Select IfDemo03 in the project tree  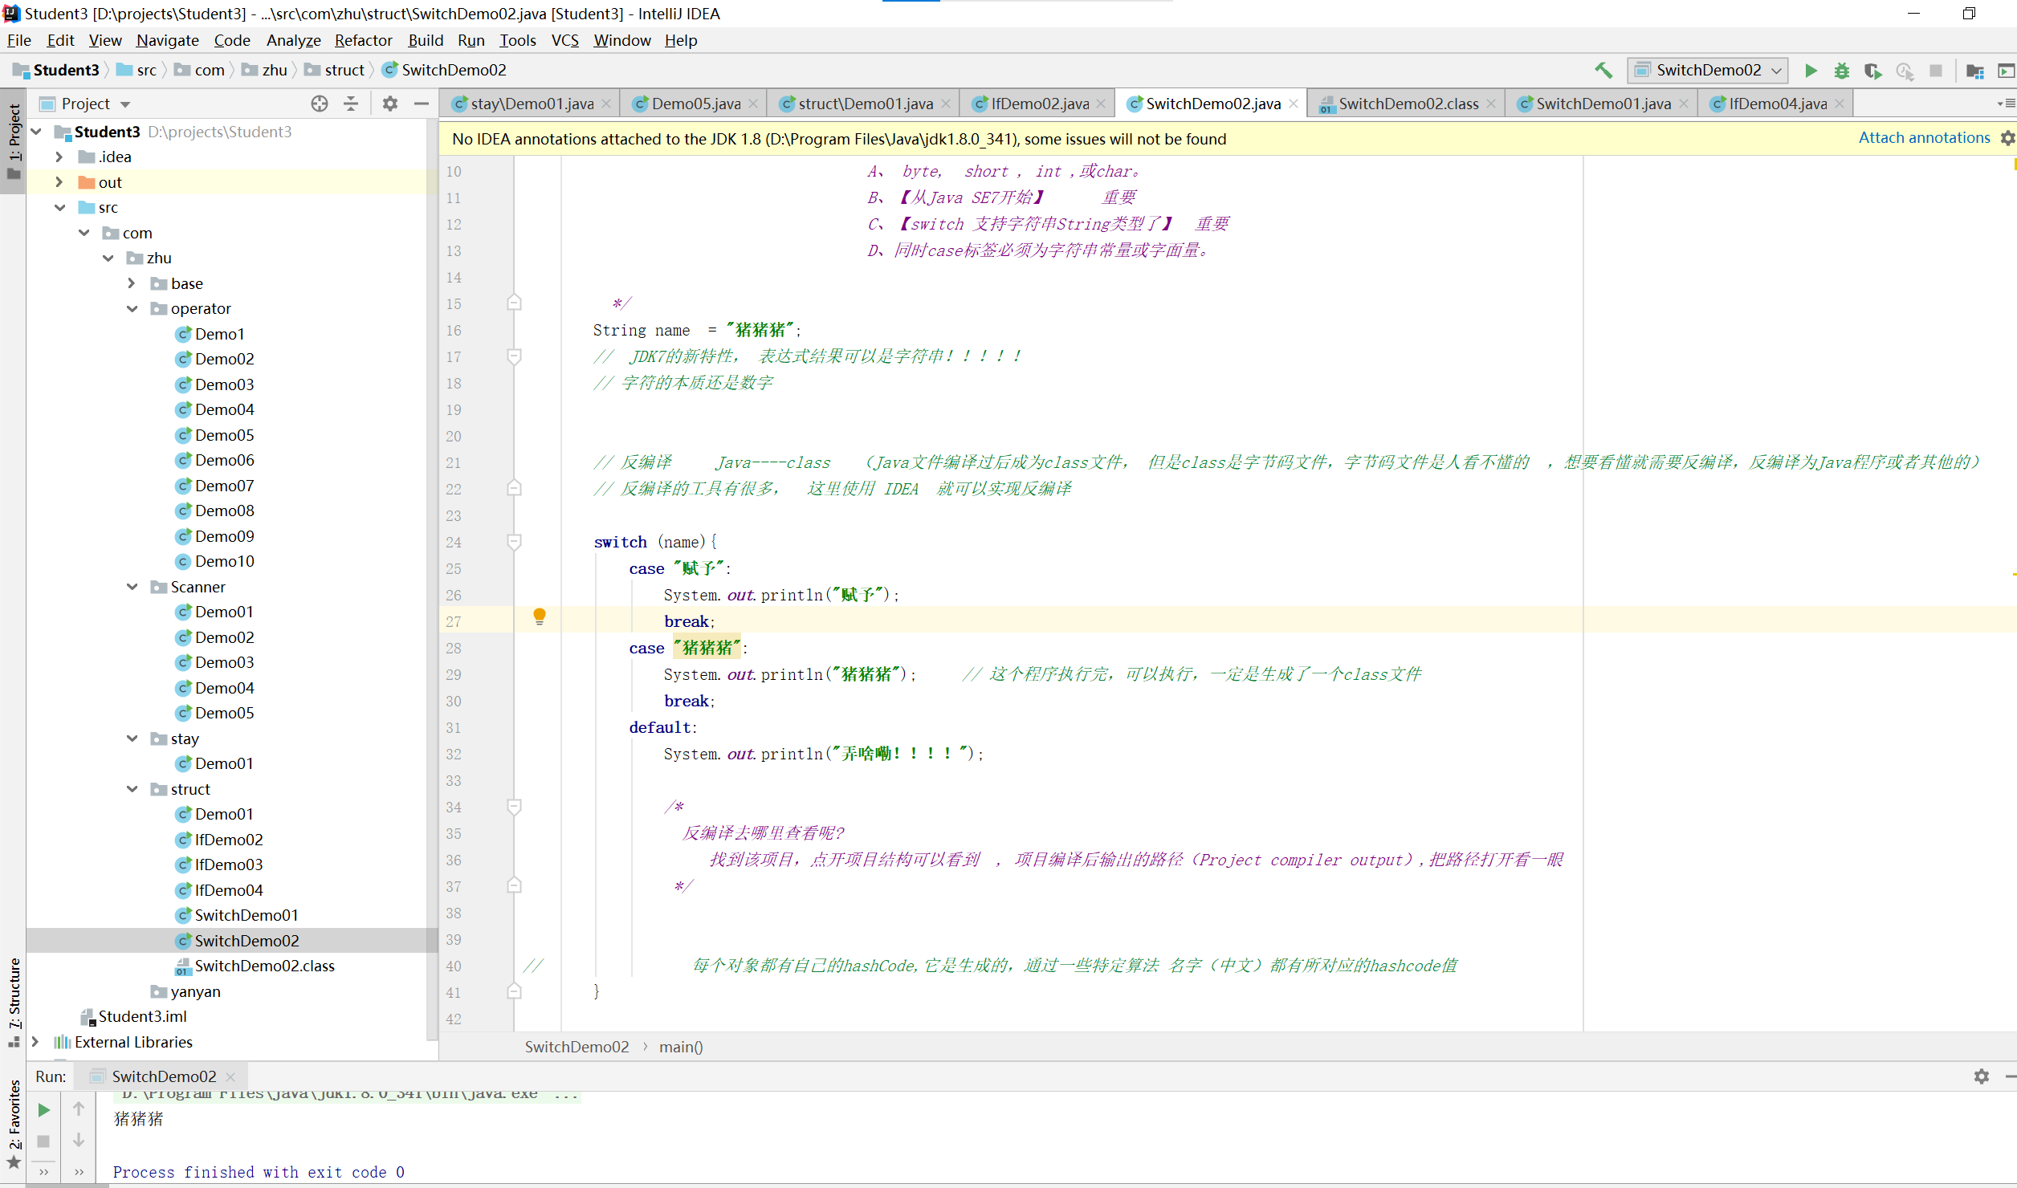228,865
